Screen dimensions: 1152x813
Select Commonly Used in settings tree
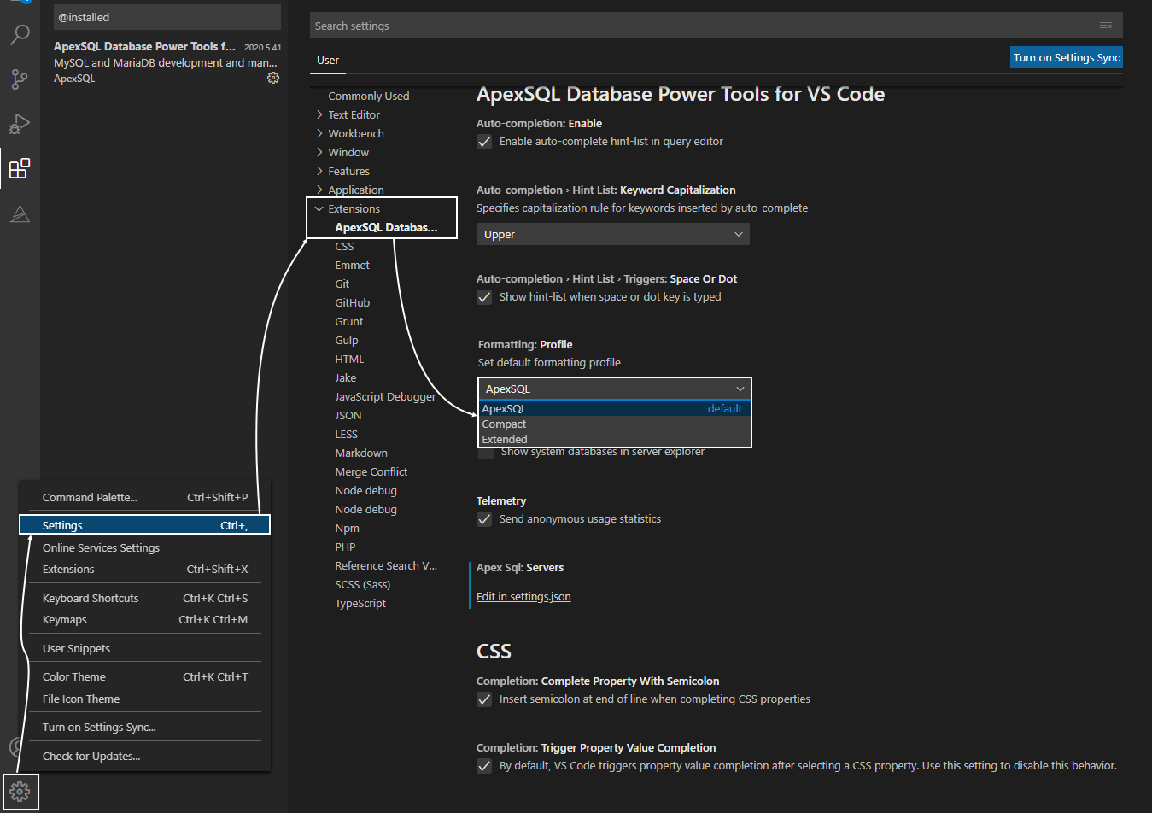click(x=368, y=96)
